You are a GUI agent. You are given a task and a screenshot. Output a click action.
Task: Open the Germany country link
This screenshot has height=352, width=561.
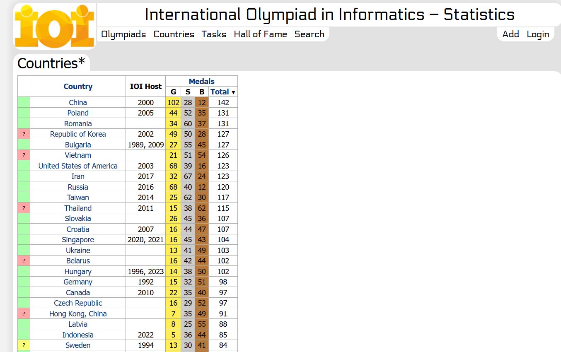coord(78,282)
